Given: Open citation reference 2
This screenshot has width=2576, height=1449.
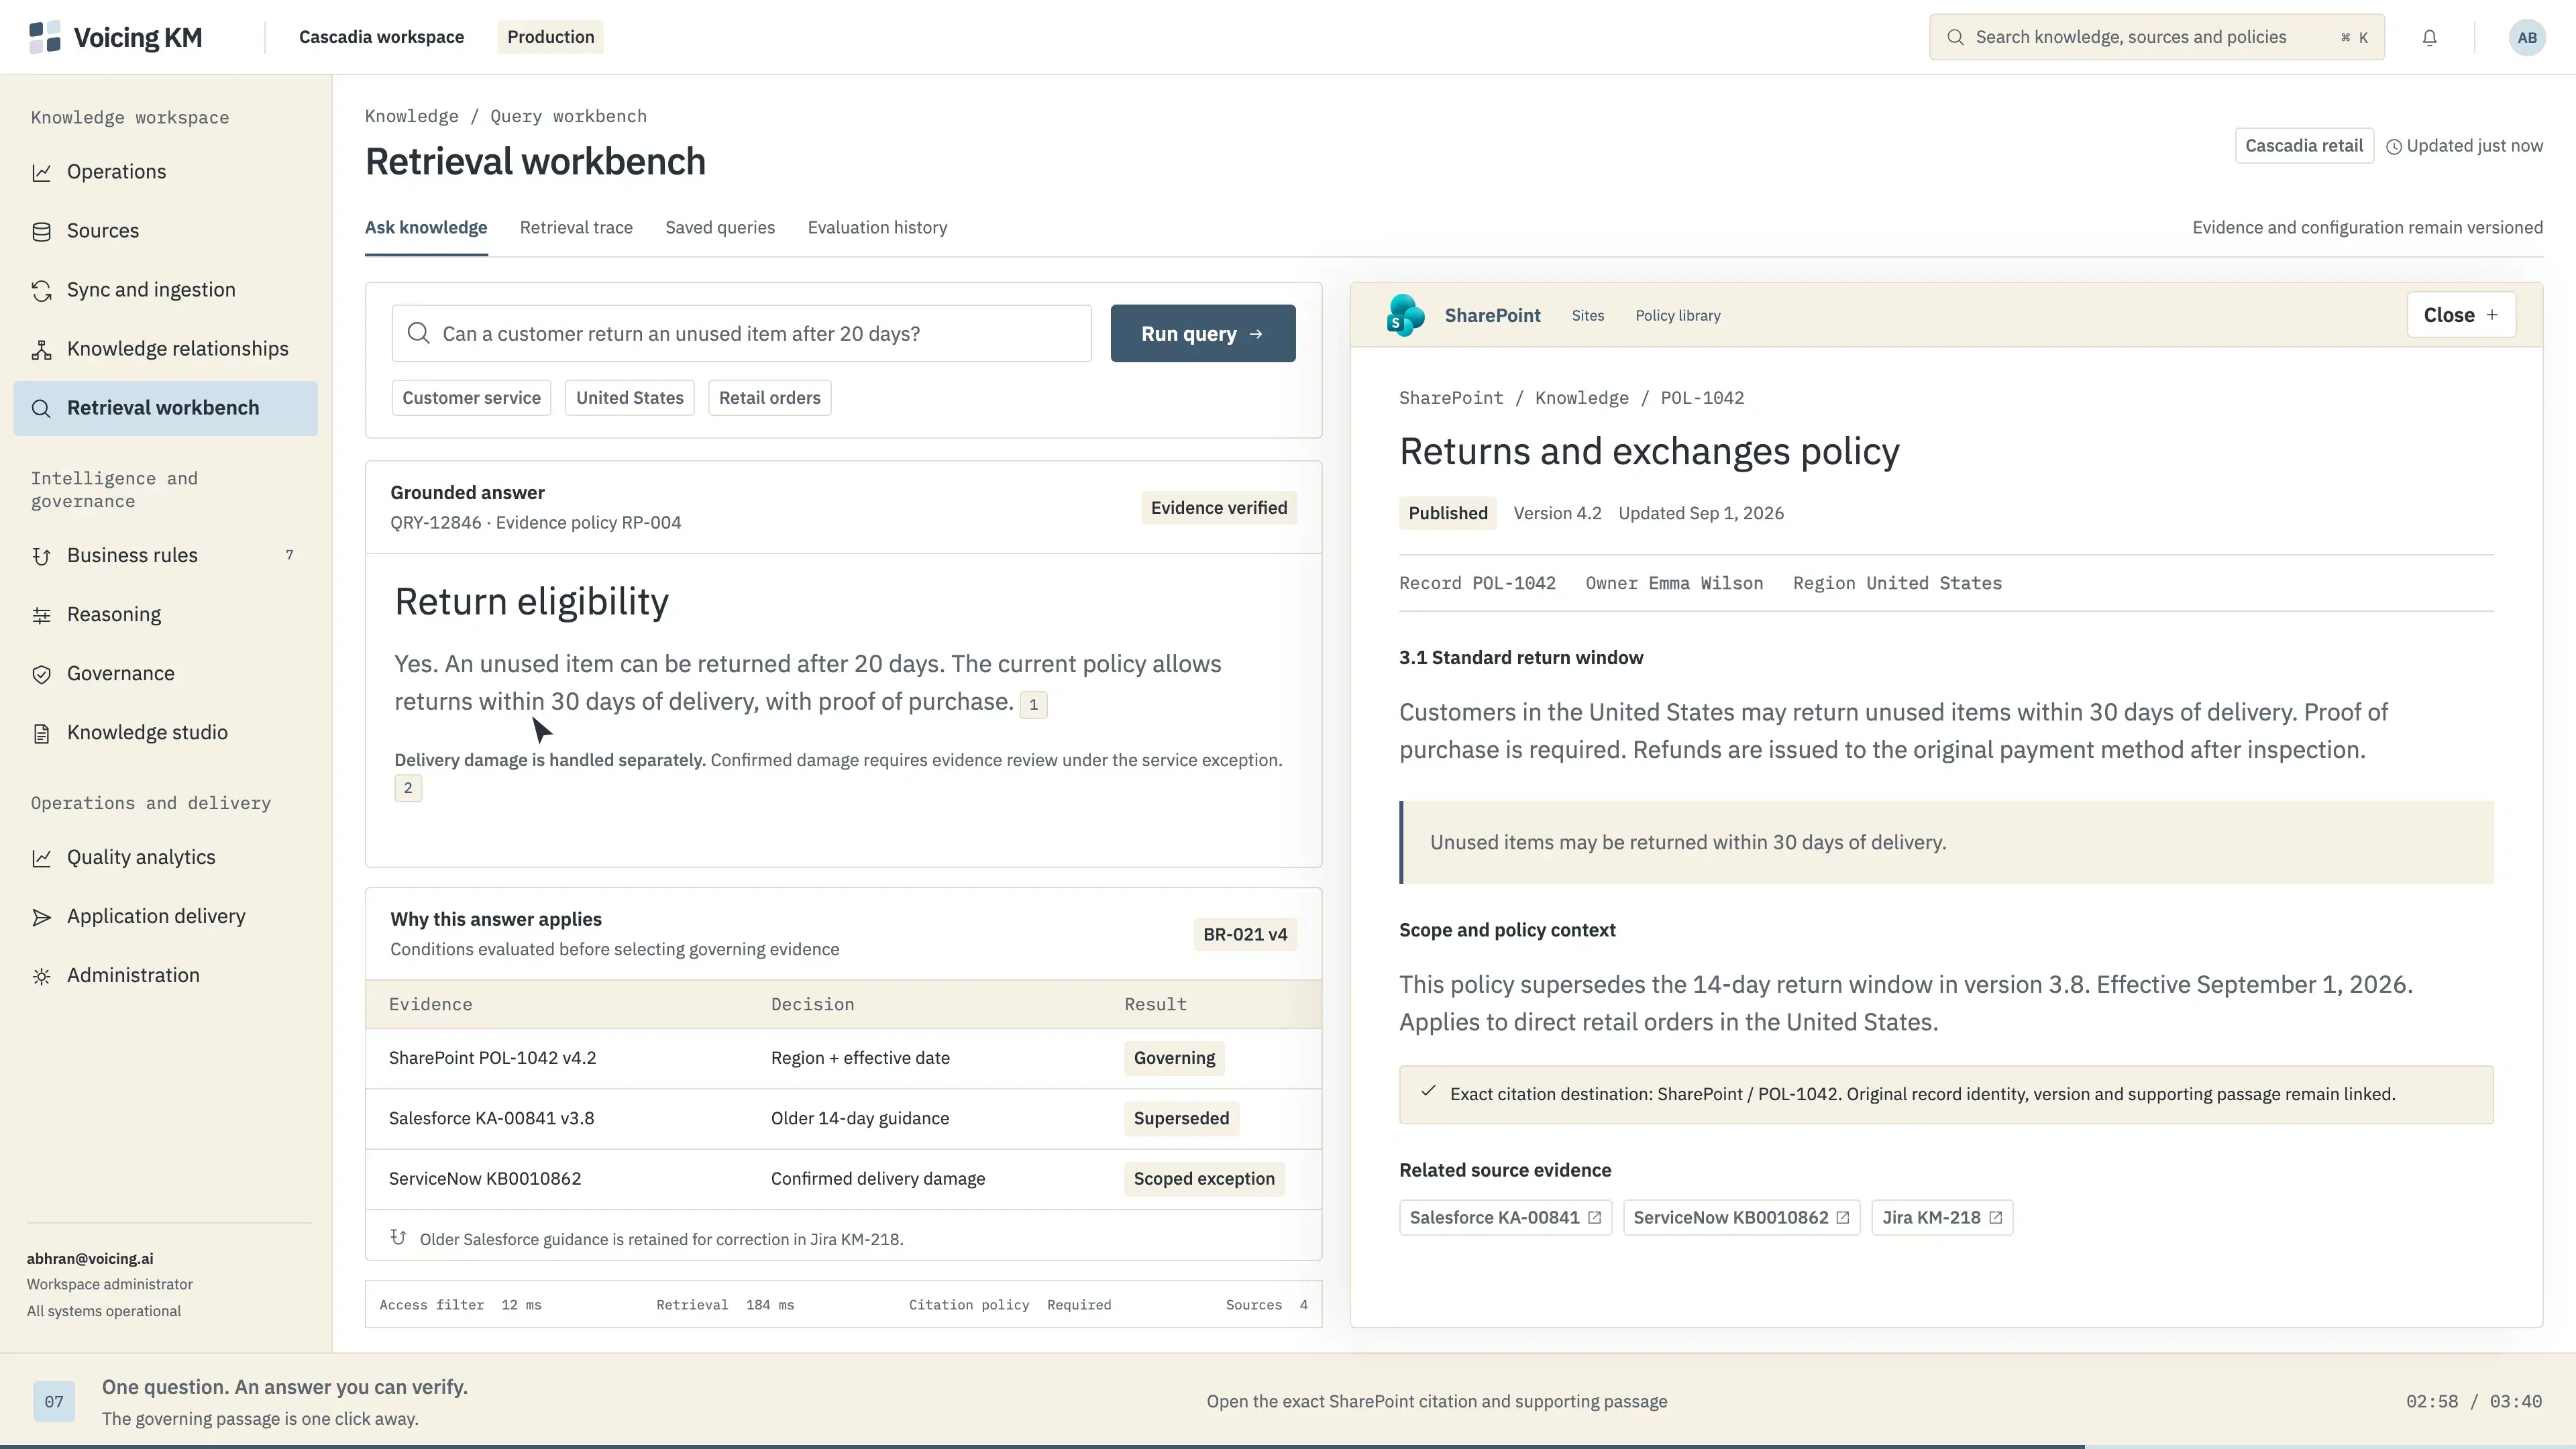Looking at the screenshot, I should [408, 788].
